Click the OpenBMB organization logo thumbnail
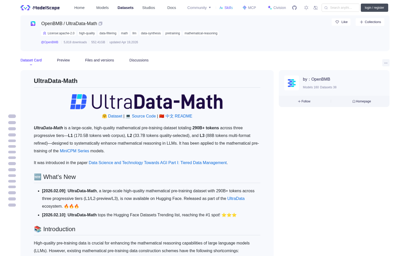Viewport: 410px width, 256px height. click(292, 83)
